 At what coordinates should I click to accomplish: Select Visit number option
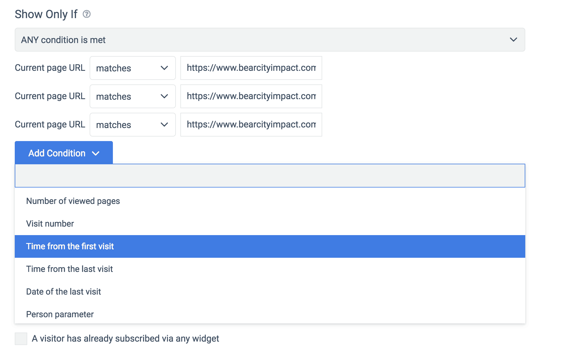tap(50, 224)
